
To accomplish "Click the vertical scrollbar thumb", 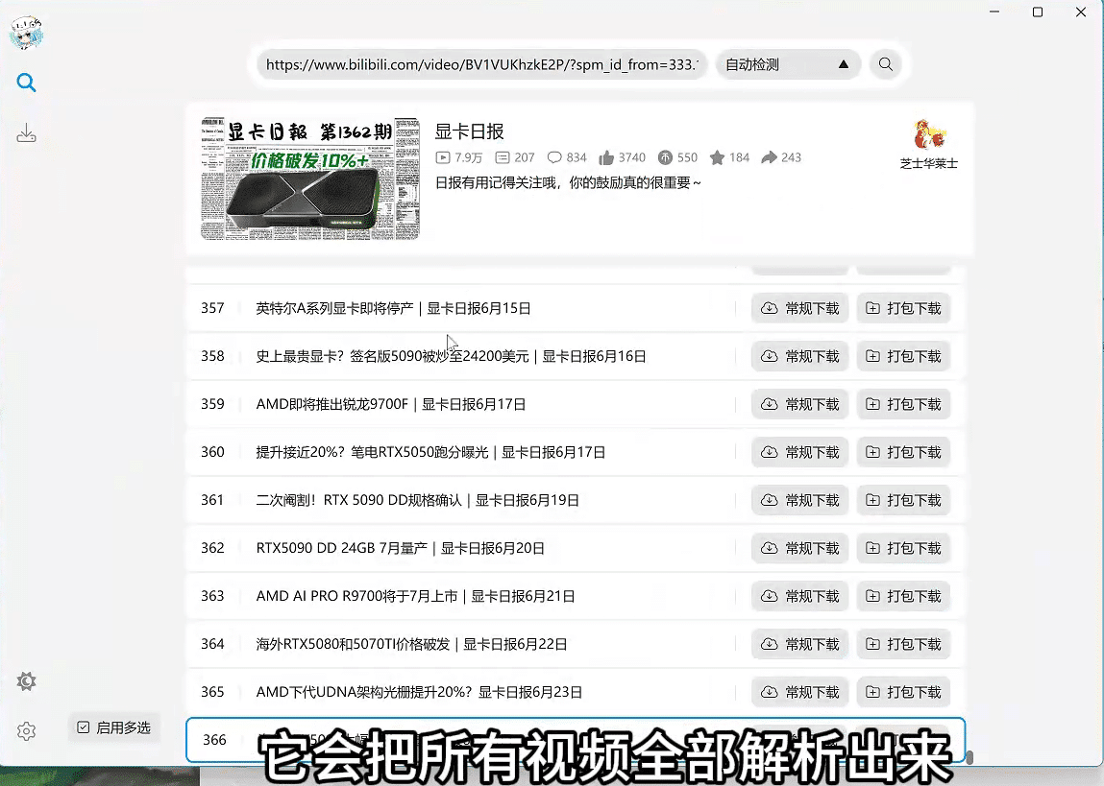I will click(x=969, y=757).
